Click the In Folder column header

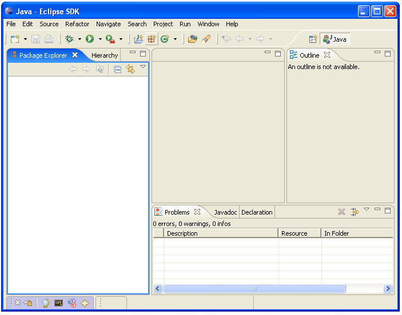pos(357,233)
